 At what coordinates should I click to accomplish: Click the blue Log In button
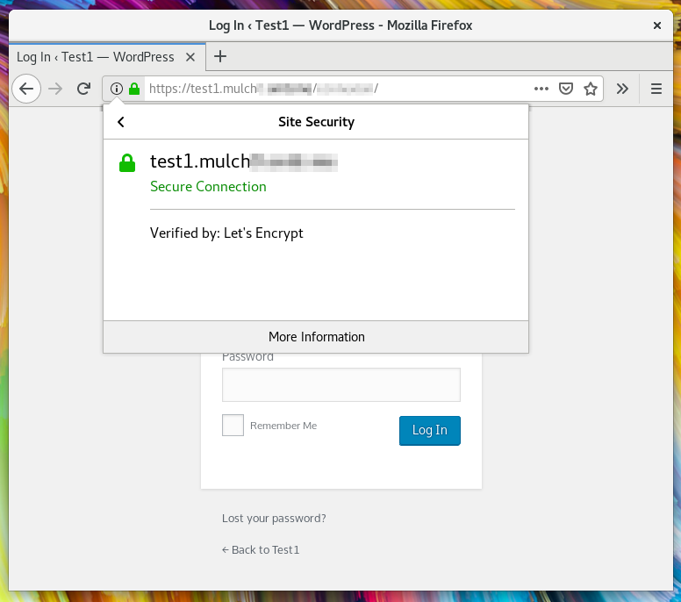[429, 430]
